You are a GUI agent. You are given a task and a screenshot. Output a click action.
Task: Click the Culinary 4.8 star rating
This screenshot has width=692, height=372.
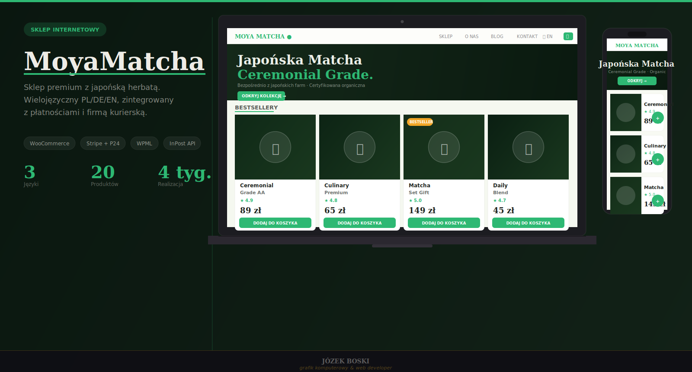(331, 200)
